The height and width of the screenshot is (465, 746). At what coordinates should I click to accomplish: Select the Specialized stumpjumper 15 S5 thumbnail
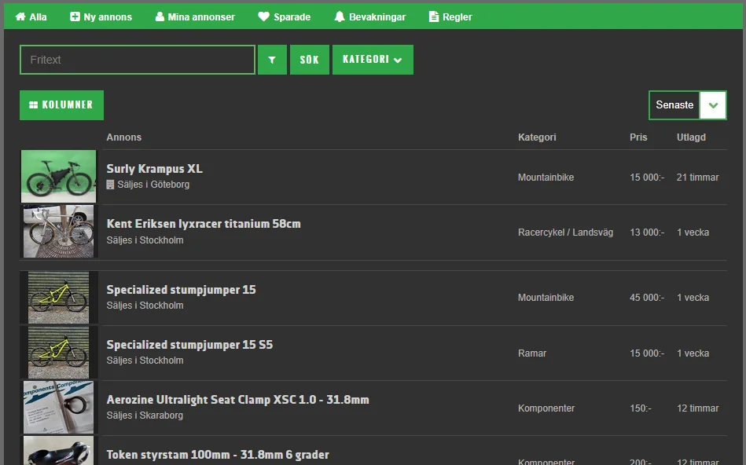58,353
